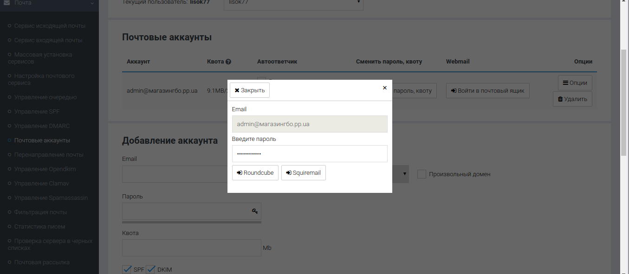Open Опции menu for admin account
Viewport: 629px width, 274px height.
[x=575, y=83]
